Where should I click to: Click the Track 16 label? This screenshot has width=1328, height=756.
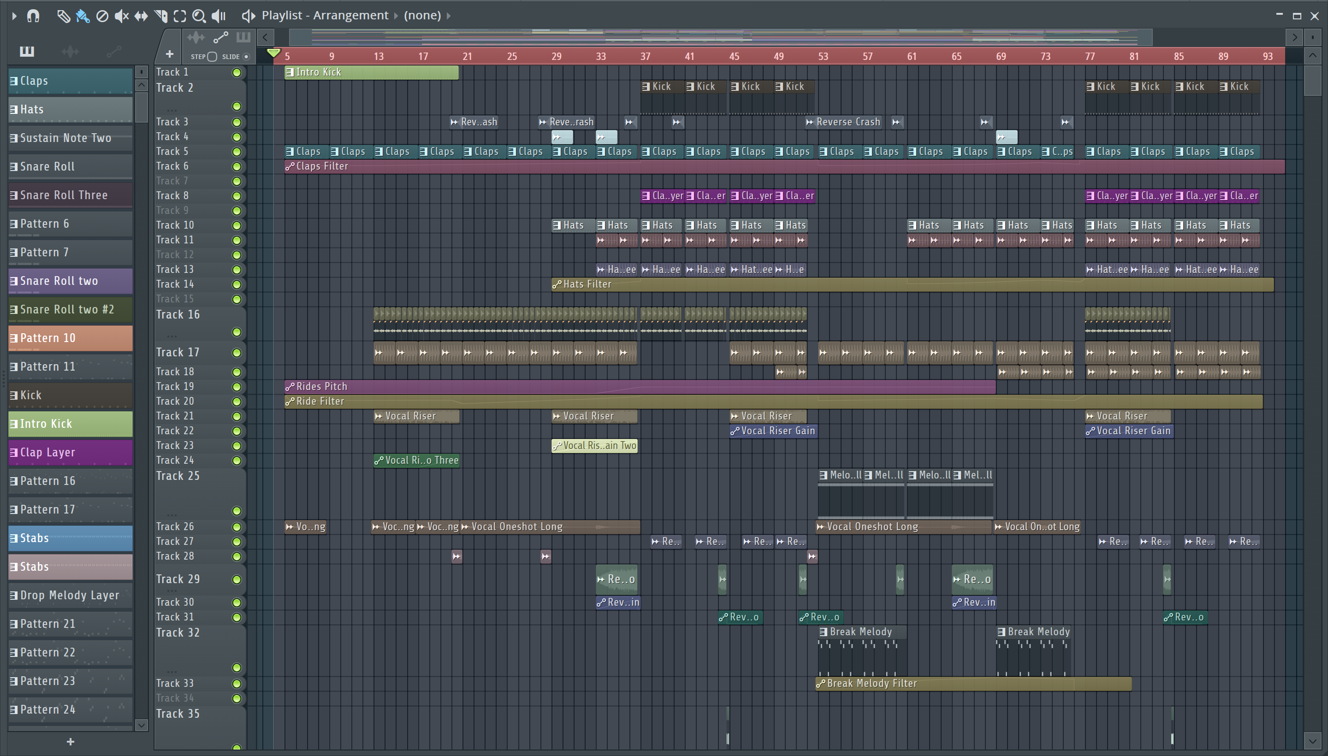coord(178,315)
